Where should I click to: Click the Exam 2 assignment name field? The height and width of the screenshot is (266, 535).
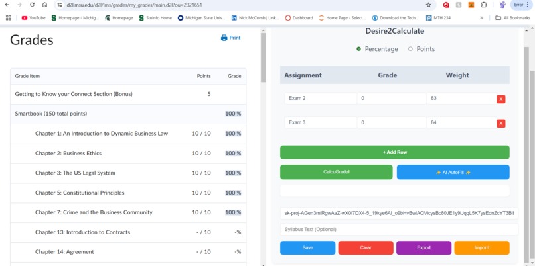(321, 99)
